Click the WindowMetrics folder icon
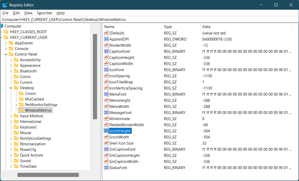The height and width of the screenshot is (181, 299). click(x=21, y=110)
